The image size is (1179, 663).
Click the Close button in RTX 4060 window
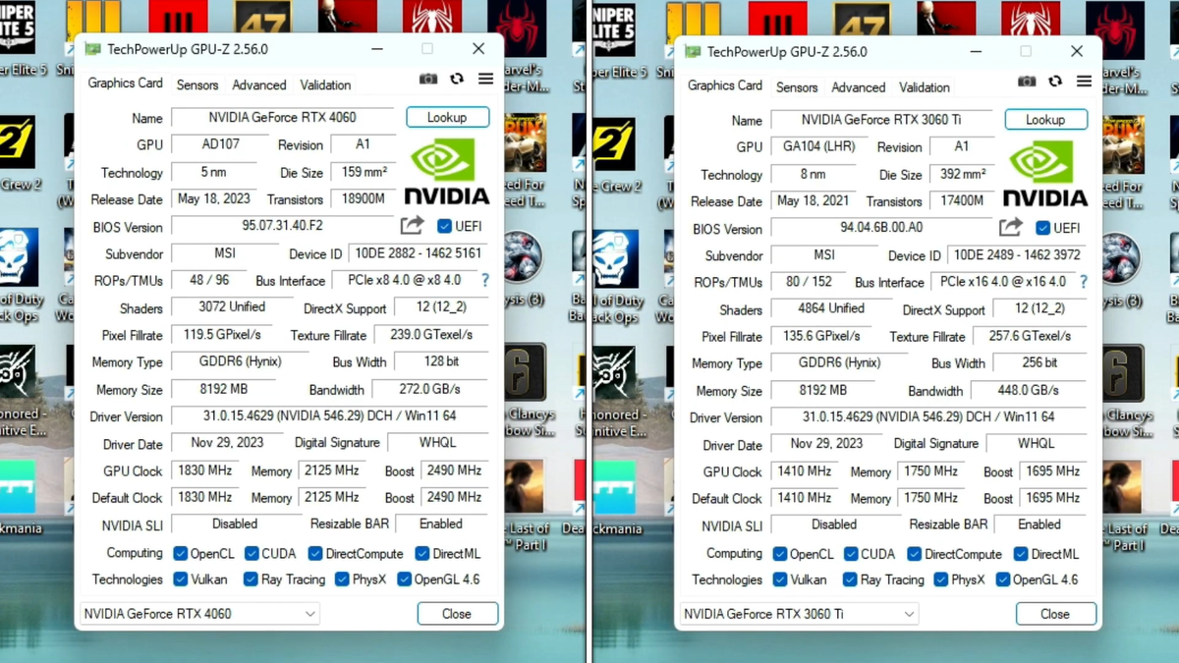pyautogui.click(x=457, y=614)
